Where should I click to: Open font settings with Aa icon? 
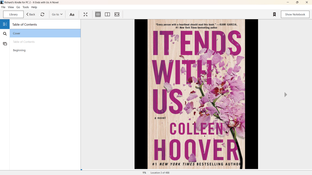(x=72, y=14)
